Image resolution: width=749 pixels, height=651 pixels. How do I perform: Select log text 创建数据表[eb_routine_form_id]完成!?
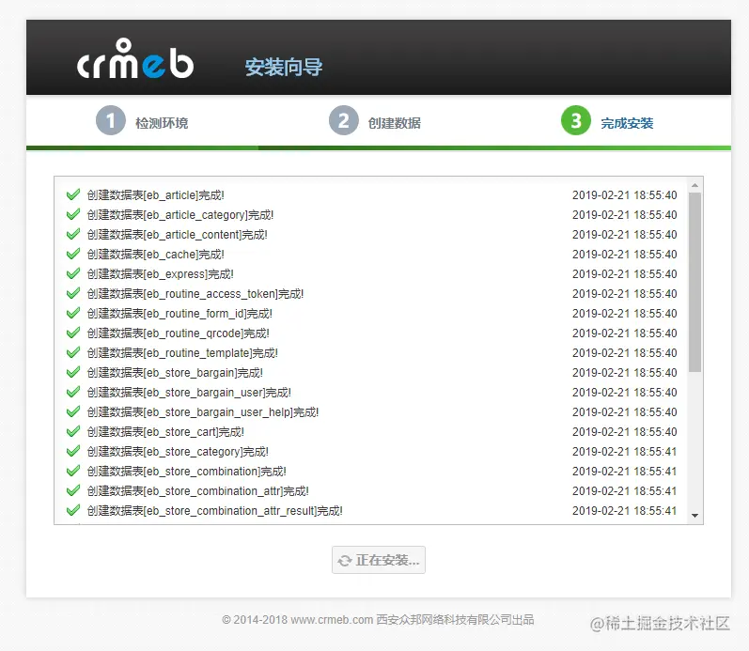point(179,314)
